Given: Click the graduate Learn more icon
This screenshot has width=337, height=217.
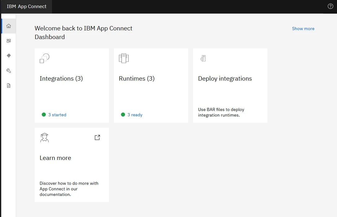Looking at the screenshot, I should 45,138.
